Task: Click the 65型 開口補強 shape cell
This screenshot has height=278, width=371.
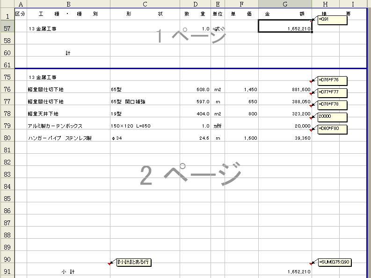Action: (x=145, y=101)
